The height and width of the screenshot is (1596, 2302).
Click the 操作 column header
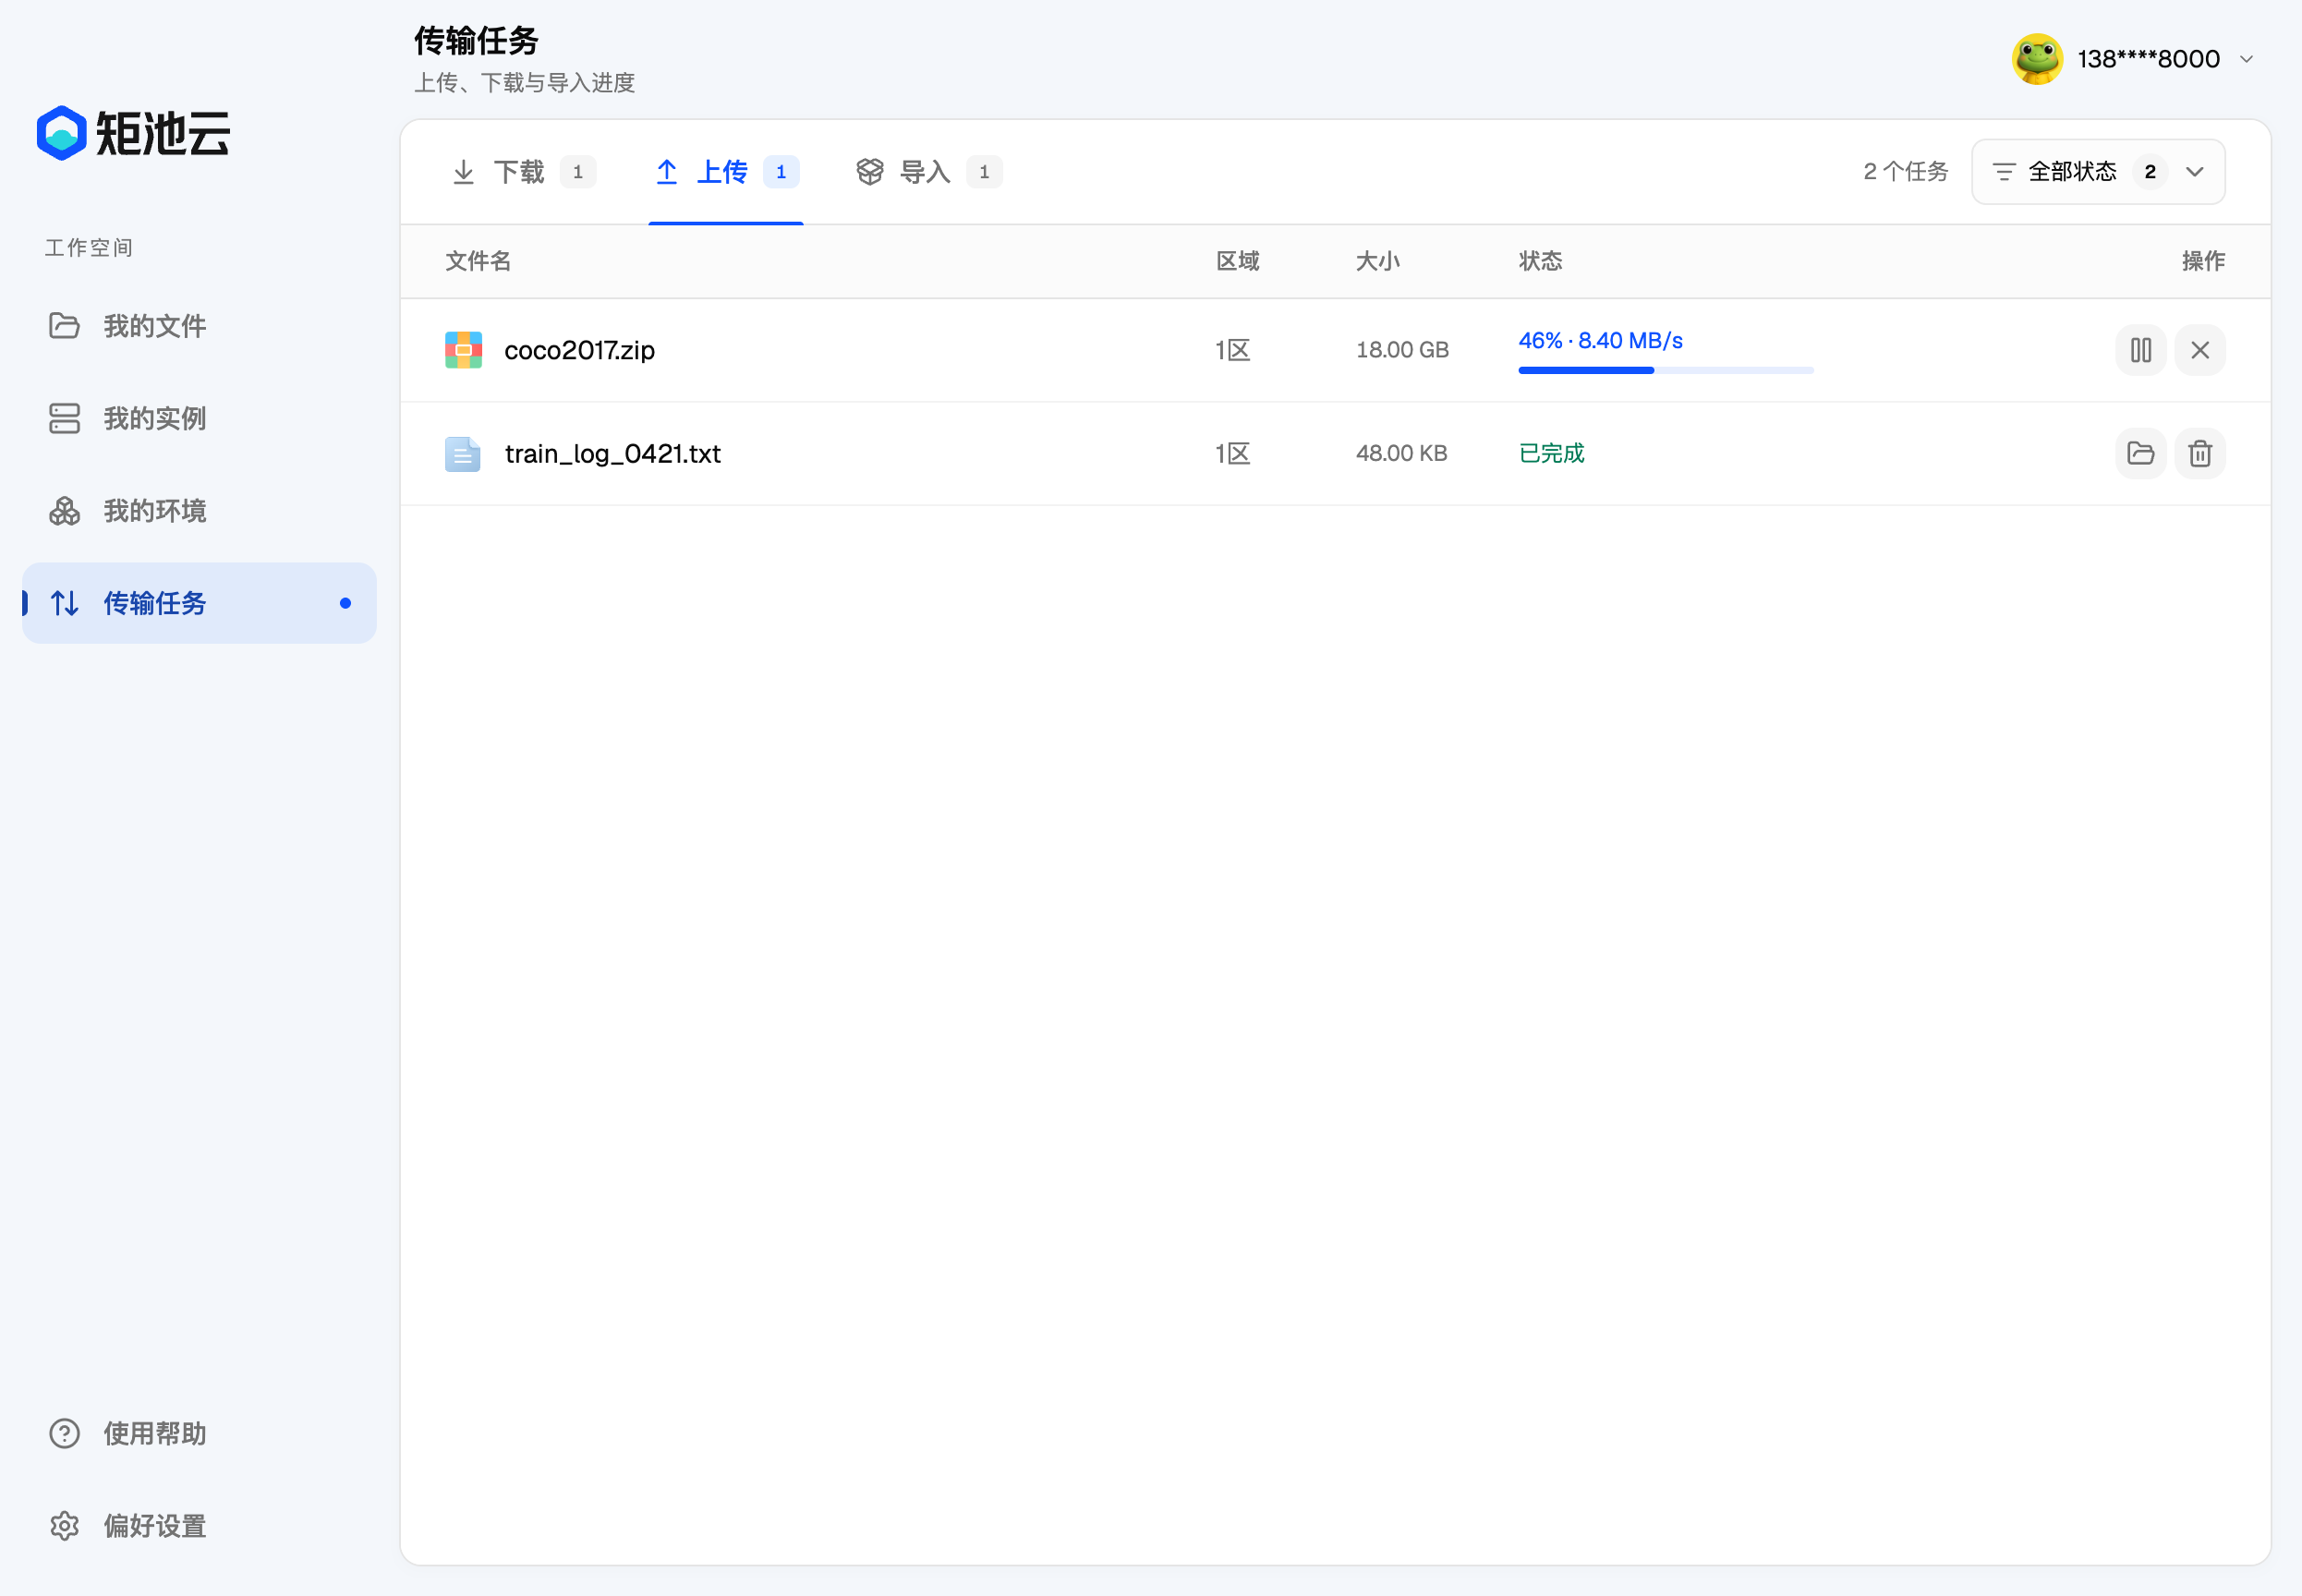point(2203,261)
